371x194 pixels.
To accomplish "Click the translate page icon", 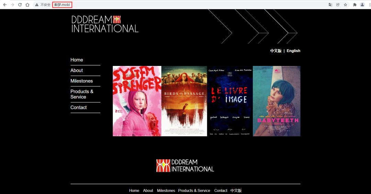I will (x=330, y=5).
